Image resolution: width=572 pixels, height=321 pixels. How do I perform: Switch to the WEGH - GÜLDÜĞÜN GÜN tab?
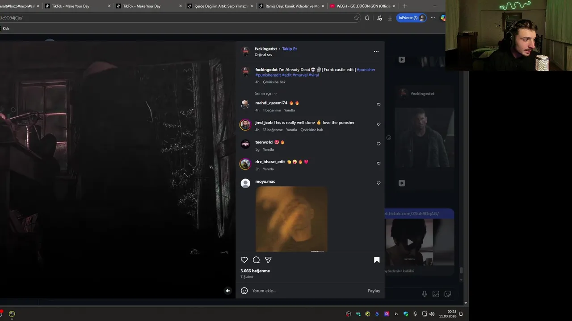[362, 6]
